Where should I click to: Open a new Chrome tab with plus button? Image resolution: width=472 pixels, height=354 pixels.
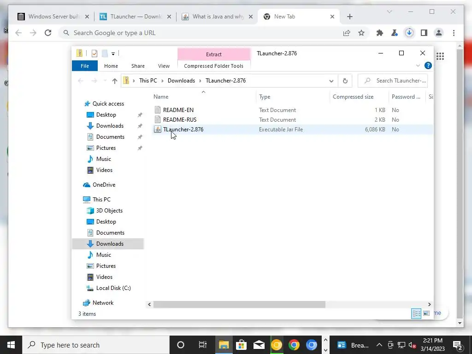point(349,17)
